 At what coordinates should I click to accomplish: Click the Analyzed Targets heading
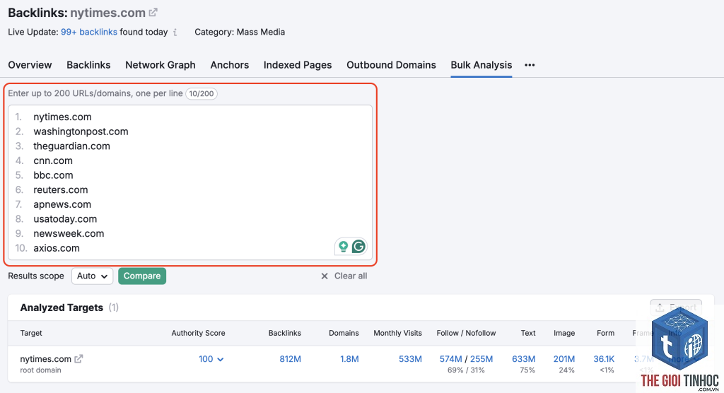62,307
